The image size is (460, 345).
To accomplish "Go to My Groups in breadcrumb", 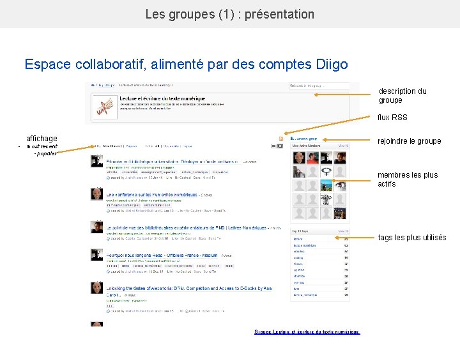I will 106,86.
